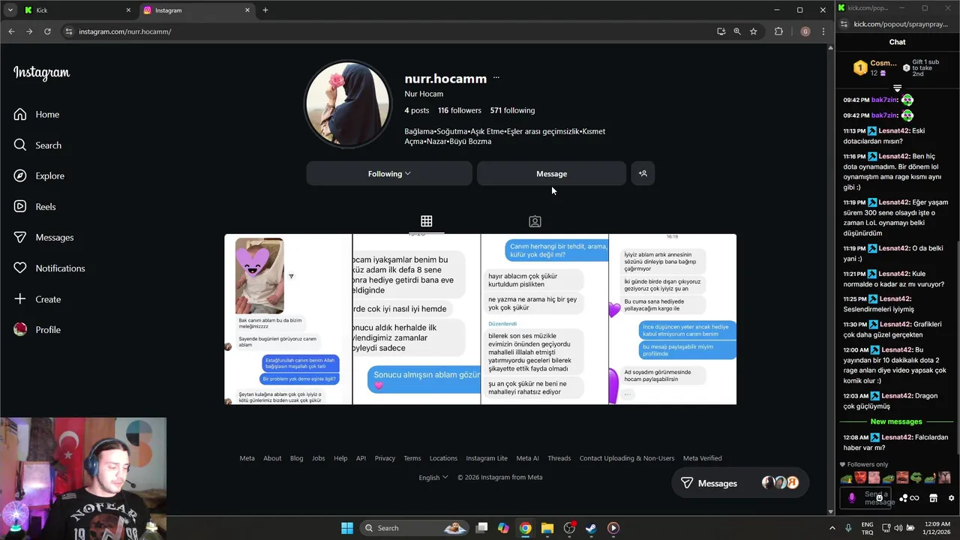This screenshot has width=960, height=540.
Task: View 571 following list
Action: (x=512, y=110)
